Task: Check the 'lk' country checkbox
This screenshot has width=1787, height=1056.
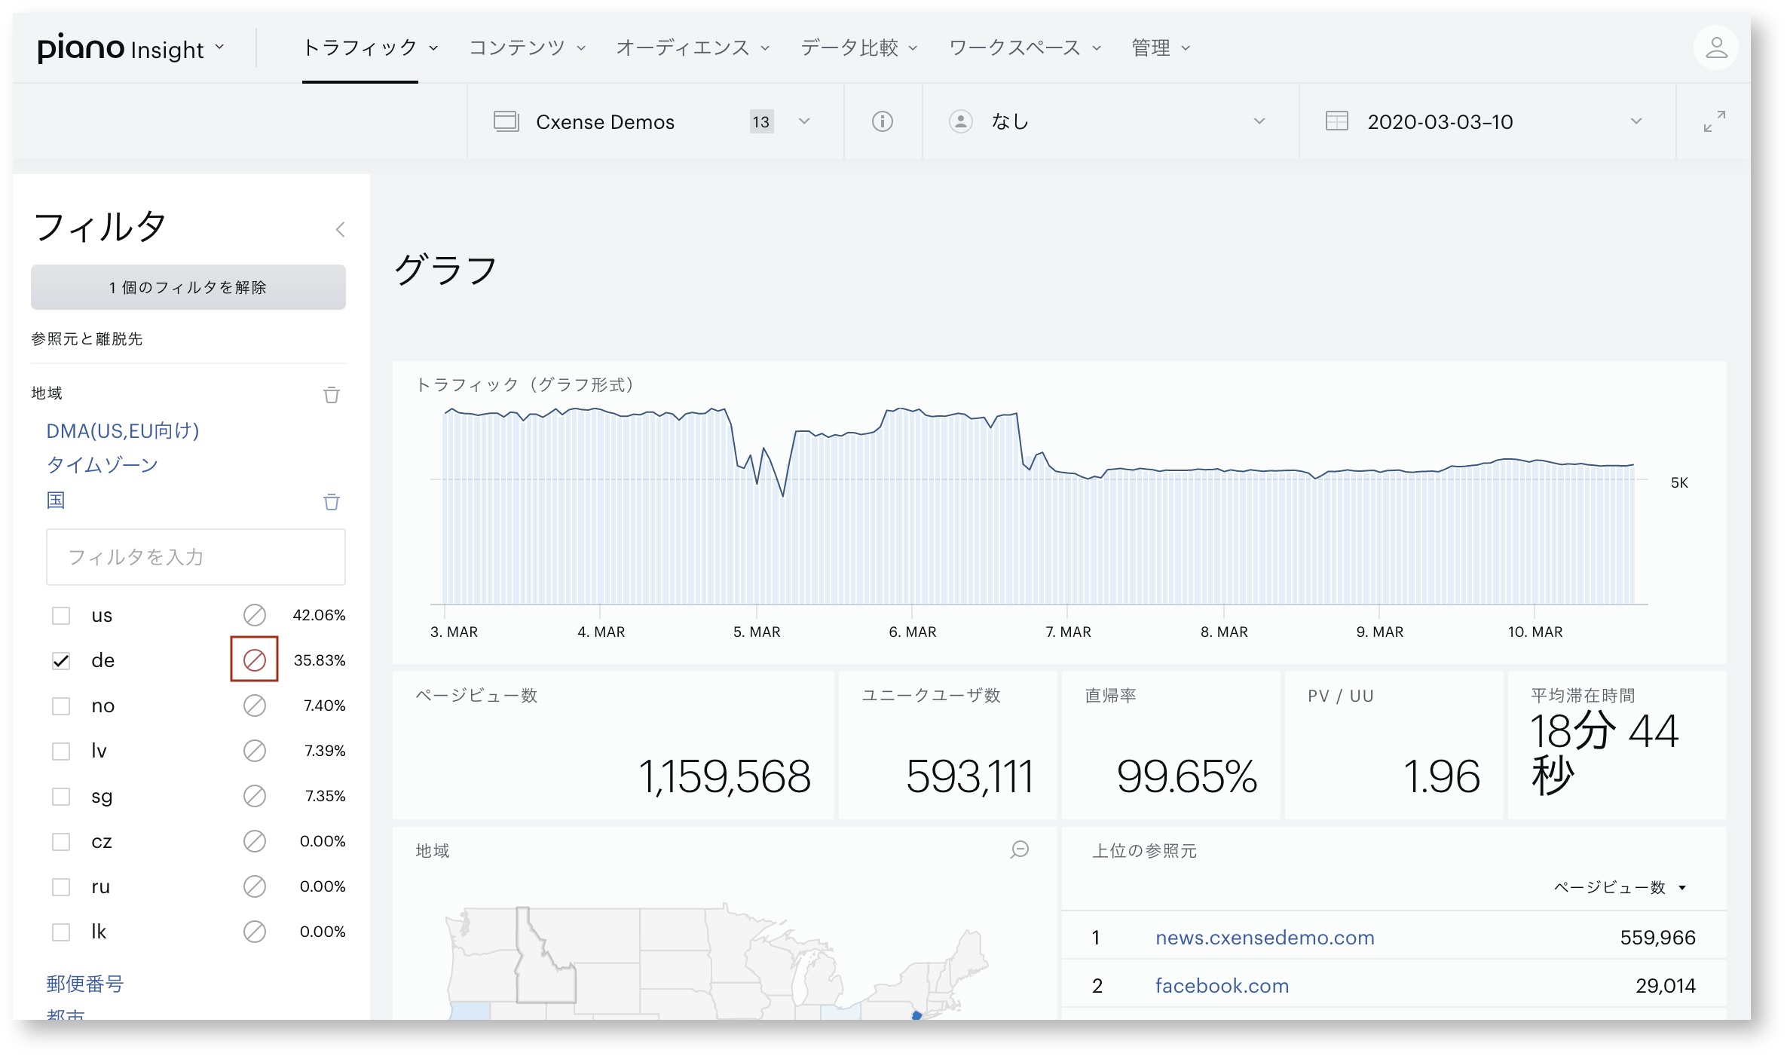Action: [61, 932]
